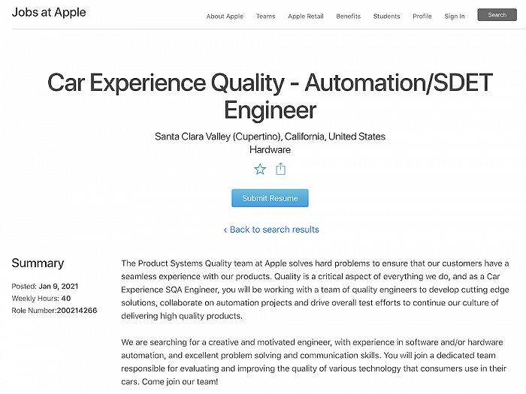Viewport: 526px width, 394px height.
Task: Open the Benefits page
Action: [348, 17]
